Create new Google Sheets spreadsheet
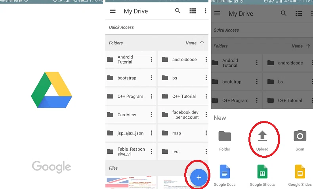The height and width of the screenshot is (189, 313). click(262, 176)
